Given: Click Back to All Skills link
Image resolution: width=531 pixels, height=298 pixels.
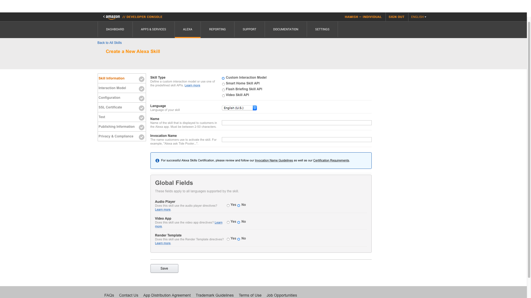Looking at the screenshot, I should pyautogui.click(x=110, y=43).
